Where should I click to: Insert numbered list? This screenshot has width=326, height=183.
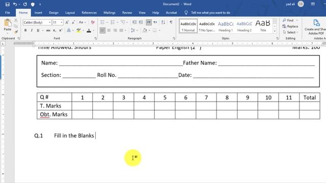coord(113,22)
